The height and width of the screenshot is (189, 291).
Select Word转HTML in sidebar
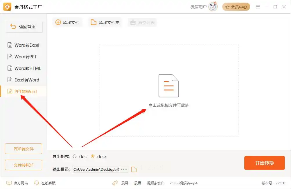(x=24, y=68)
